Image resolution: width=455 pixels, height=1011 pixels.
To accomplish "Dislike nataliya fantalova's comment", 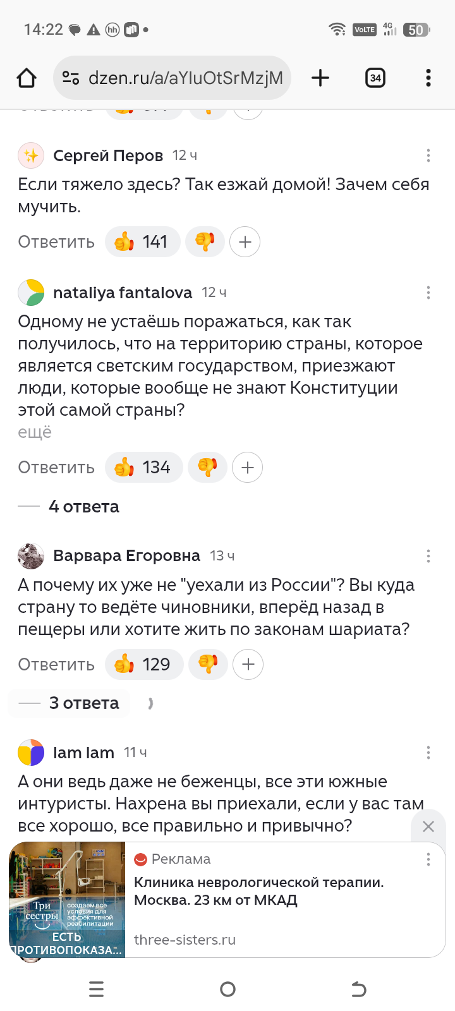I will (x=207, y=468).
